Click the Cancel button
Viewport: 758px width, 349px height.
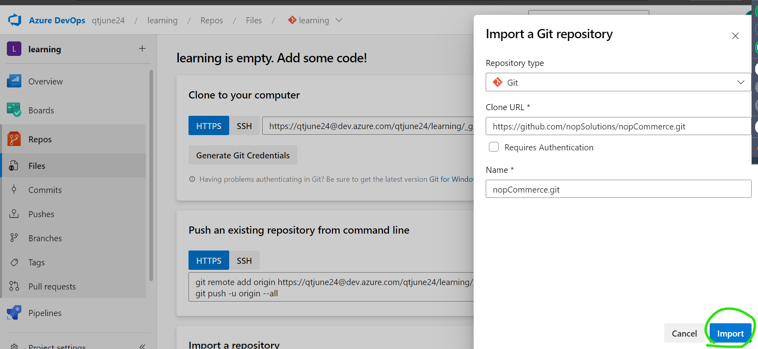[x=684, y=333]
